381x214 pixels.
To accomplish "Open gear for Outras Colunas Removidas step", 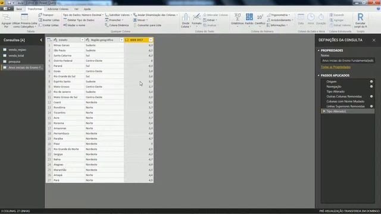I will click(x=371, y=96).
